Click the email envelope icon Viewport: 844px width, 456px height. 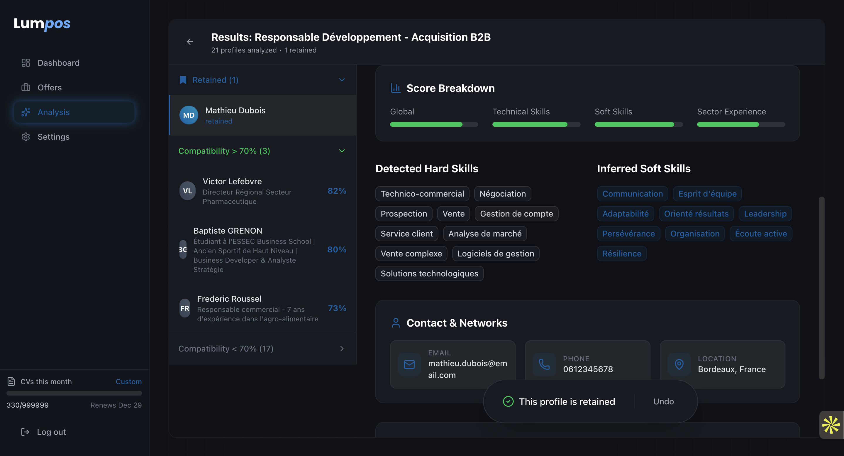point(409,364)
